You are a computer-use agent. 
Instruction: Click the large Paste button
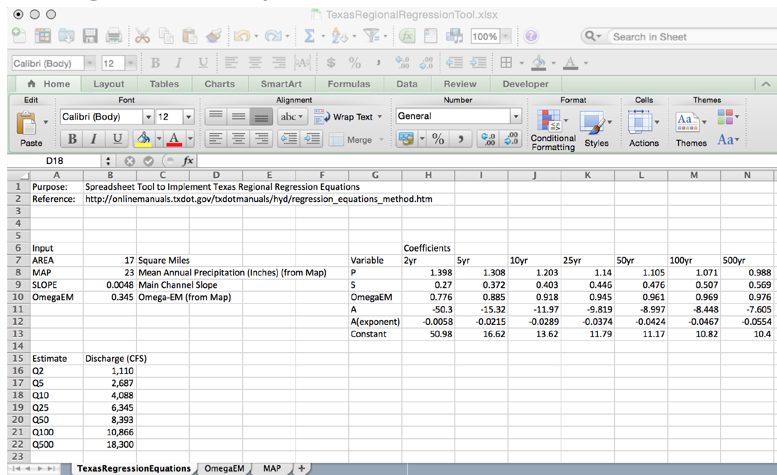click(31, 130)
